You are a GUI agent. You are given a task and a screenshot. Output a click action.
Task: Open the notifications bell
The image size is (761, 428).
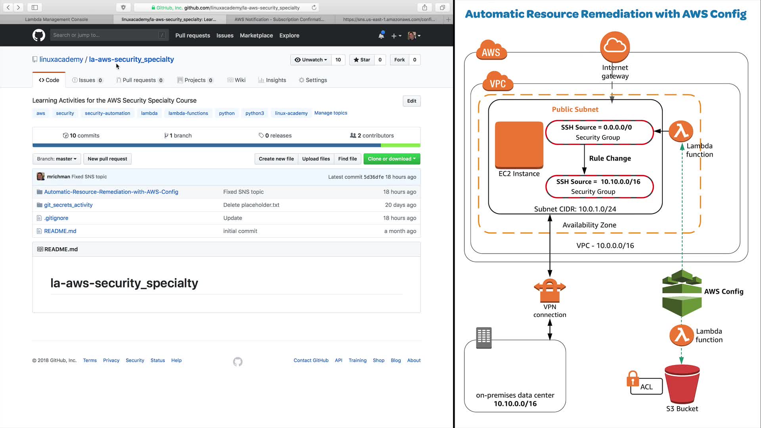pyautogui.click(x=381, y=35)
